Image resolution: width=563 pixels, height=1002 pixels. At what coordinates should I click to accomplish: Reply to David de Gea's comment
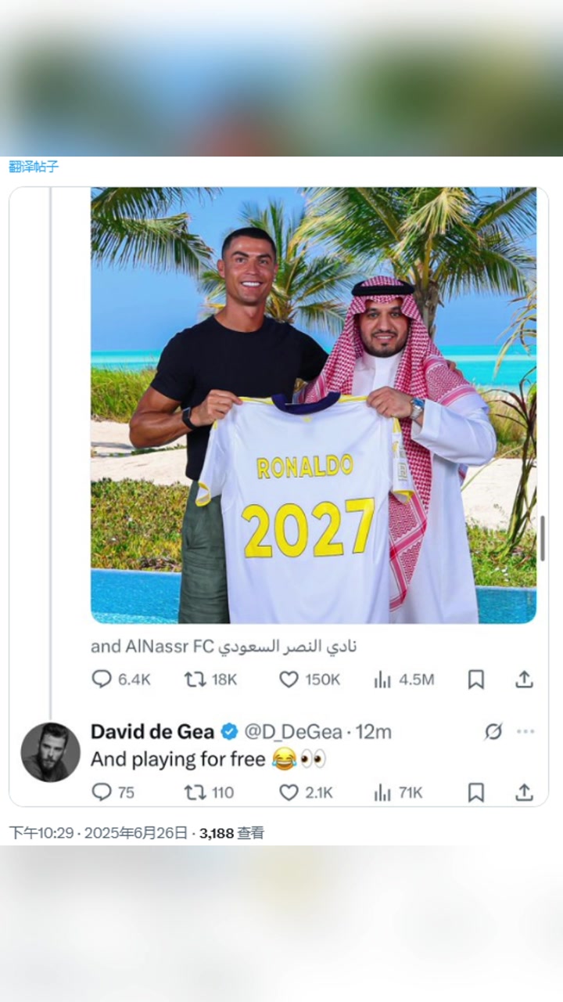click(102, 792)
